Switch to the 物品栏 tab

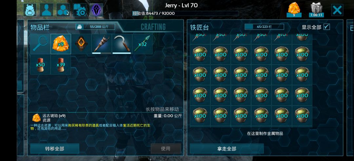[x=40, y=27]
